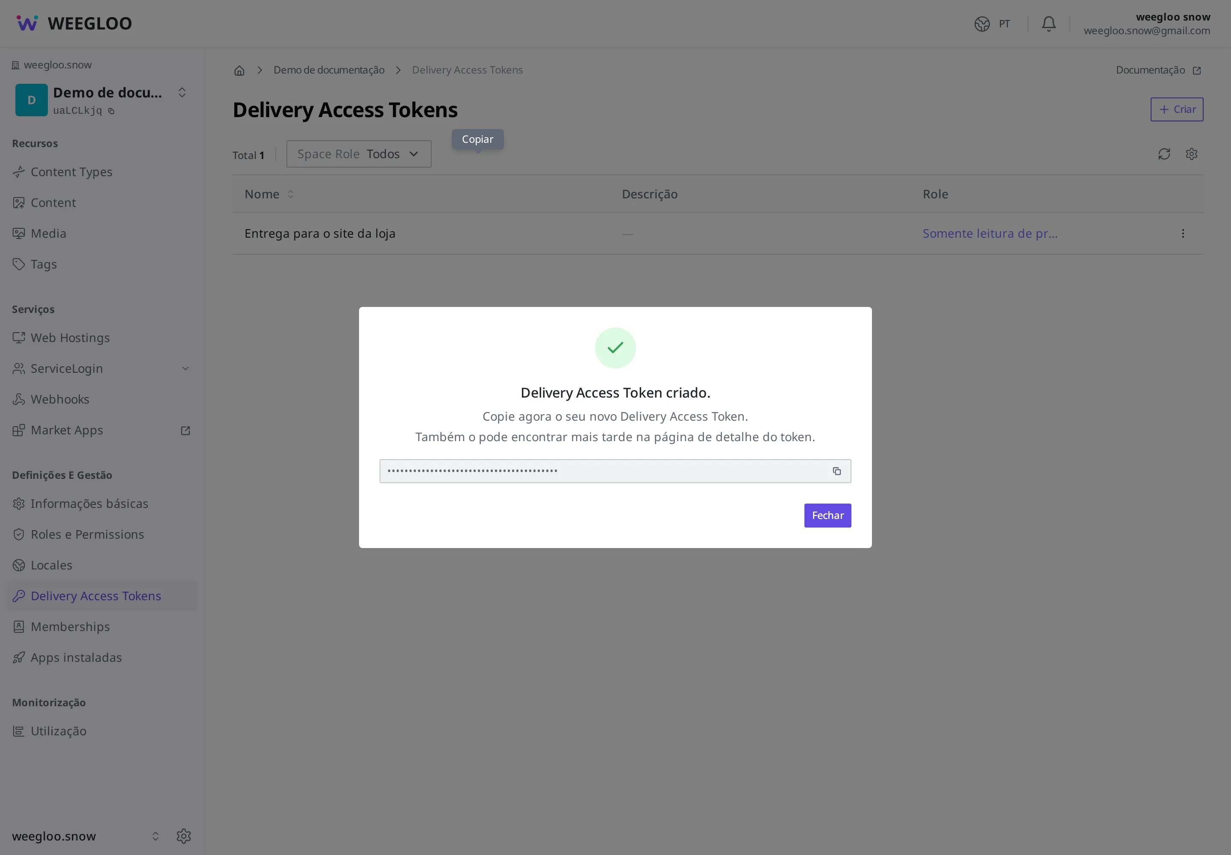Open the Space Role Todos filter dropdown
This screenshot has width=1231, height=855.
tap(358, 154)
